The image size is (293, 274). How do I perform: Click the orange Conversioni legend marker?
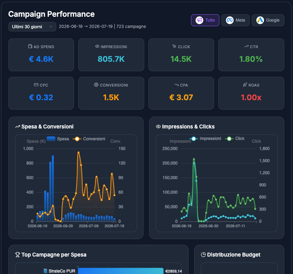77,139
